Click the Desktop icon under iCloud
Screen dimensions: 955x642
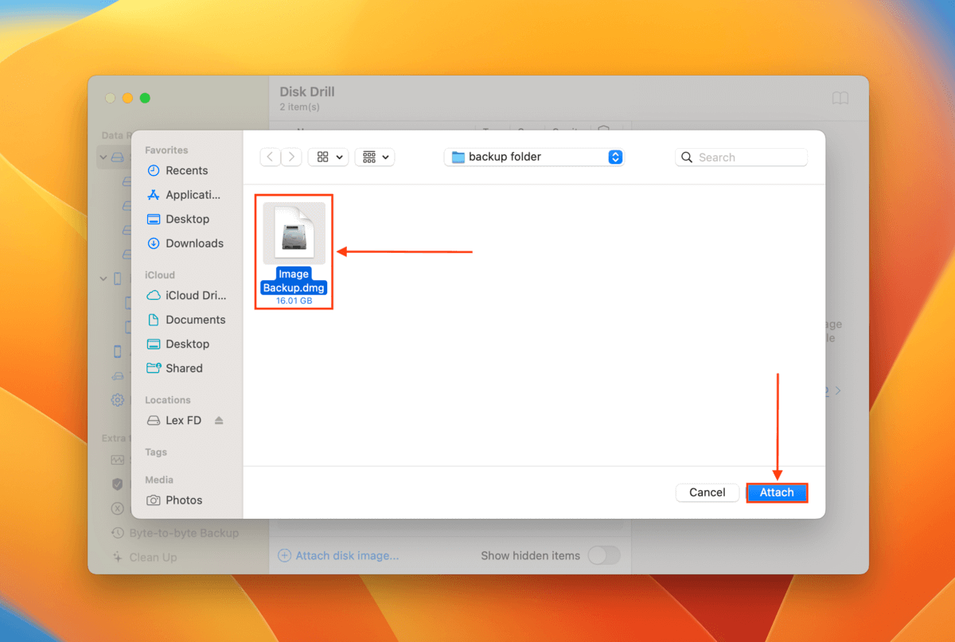coord(154,344)
